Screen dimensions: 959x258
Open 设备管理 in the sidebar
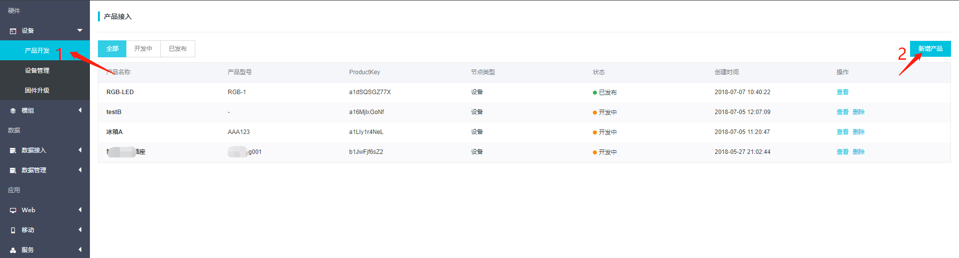point(37,71)
